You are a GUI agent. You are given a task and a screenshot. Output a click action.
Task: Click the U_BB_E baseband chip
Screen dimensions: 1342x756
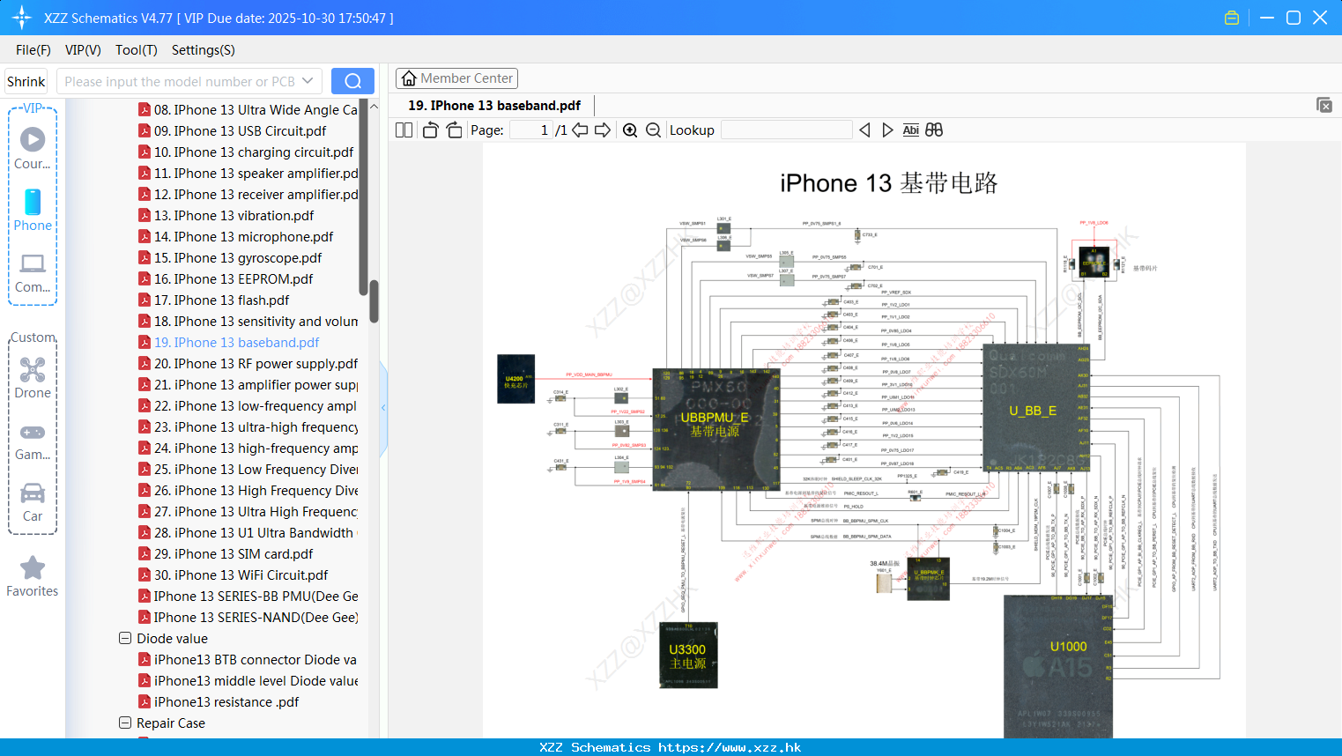point(1036,407)
